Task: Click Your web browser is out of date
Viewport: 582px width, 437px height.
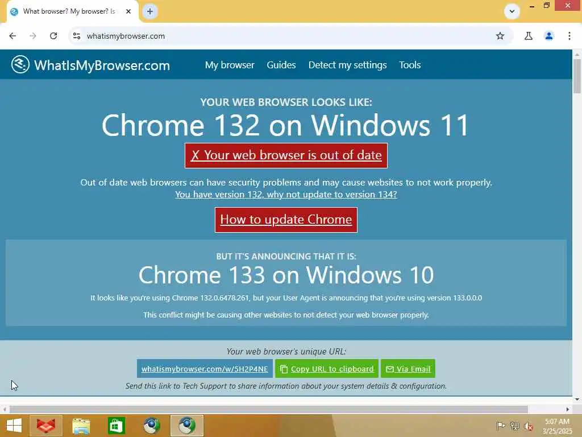Action: [x=286, y=155]
